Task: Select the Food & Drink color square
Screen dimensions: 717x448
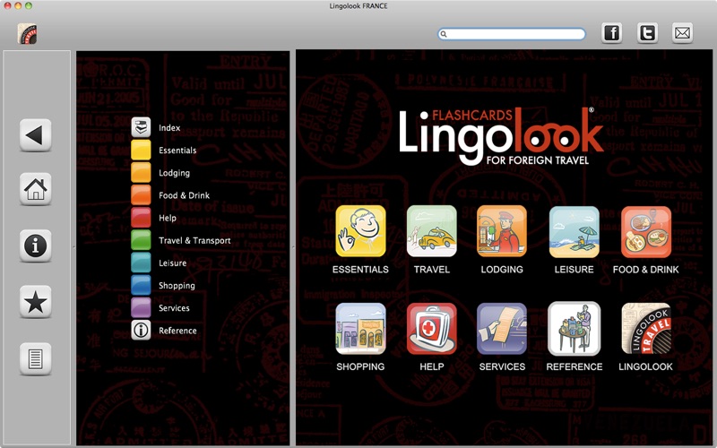Action: (141, 194)
